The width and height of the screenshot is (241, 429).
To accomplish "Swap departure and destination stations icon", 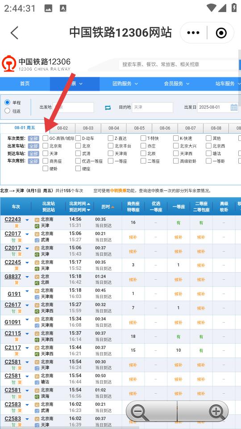I will click(x=108, y=108).
